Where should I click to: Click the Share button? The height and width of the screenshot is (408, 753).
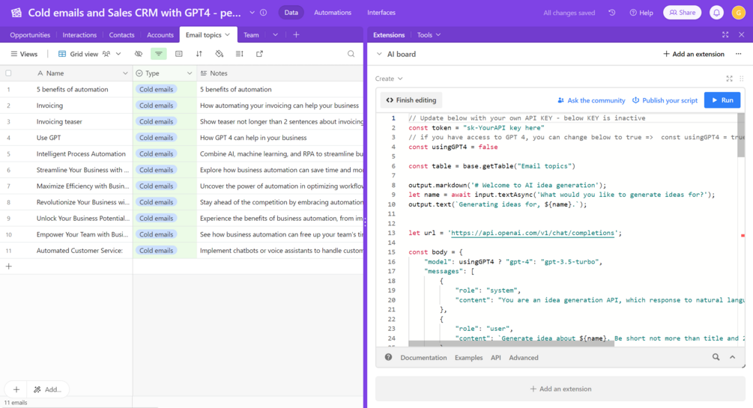point(683,13)
